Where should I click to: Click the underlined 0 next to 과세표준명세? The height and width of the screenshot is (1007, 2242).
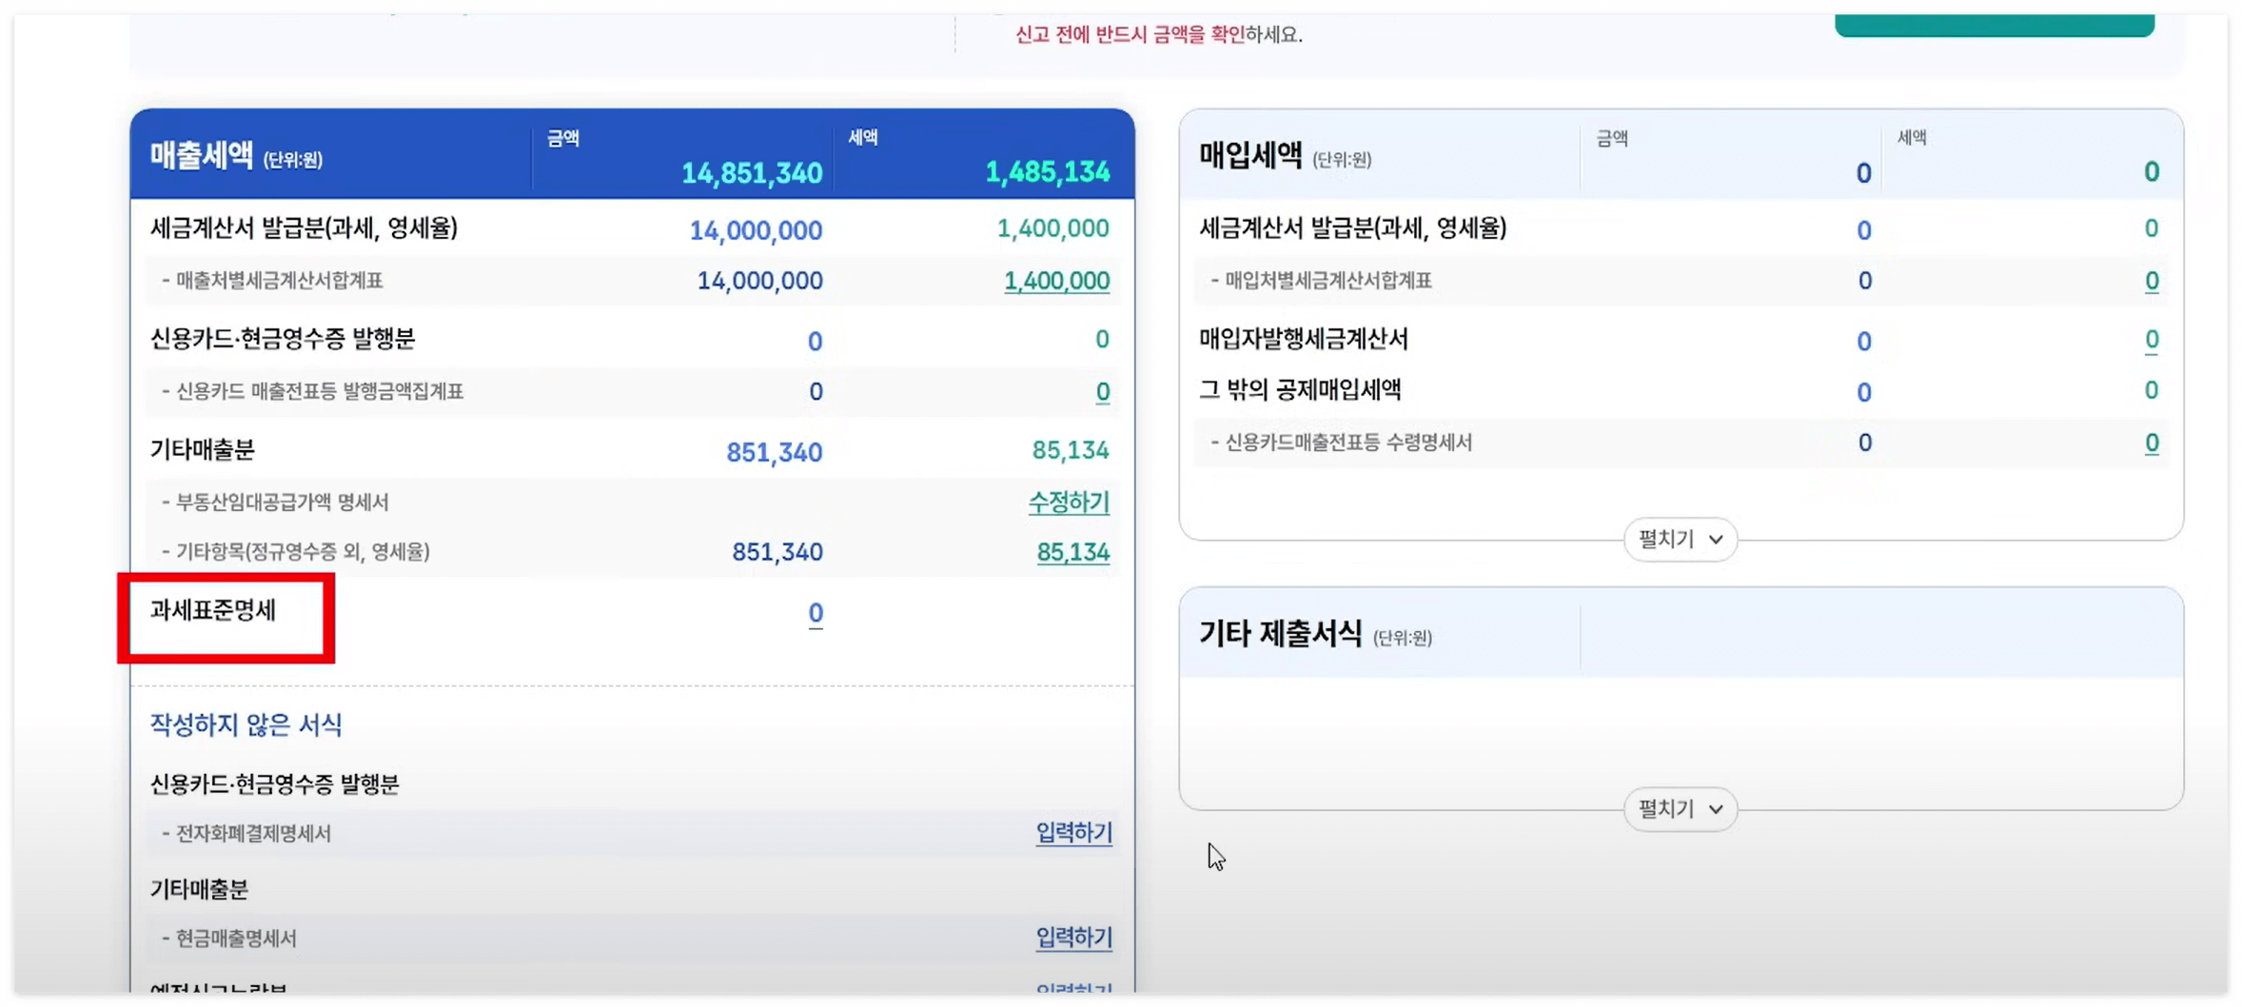[x=814, y=614]
